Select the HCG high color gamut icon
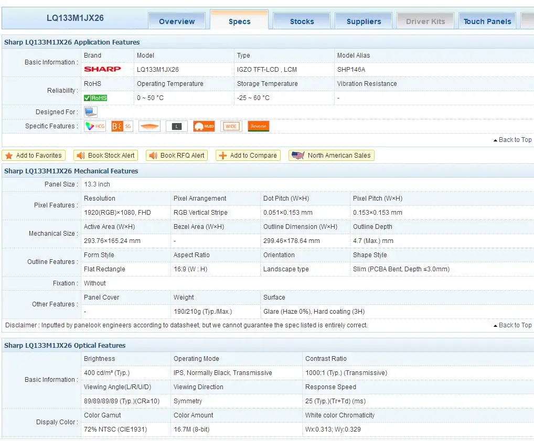 coord(95,126)
